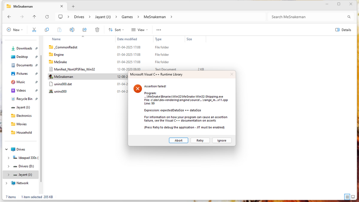Click the Type column header
The height and width of the screenshot is (202, 359).
(158, 39)
